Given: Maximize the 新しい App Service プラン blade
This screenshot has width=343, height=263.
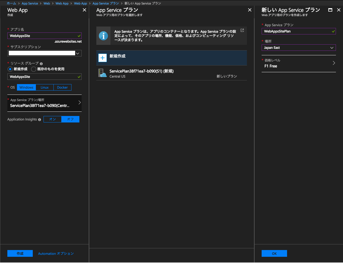Looking at the screenshot, I should [330, 10].
